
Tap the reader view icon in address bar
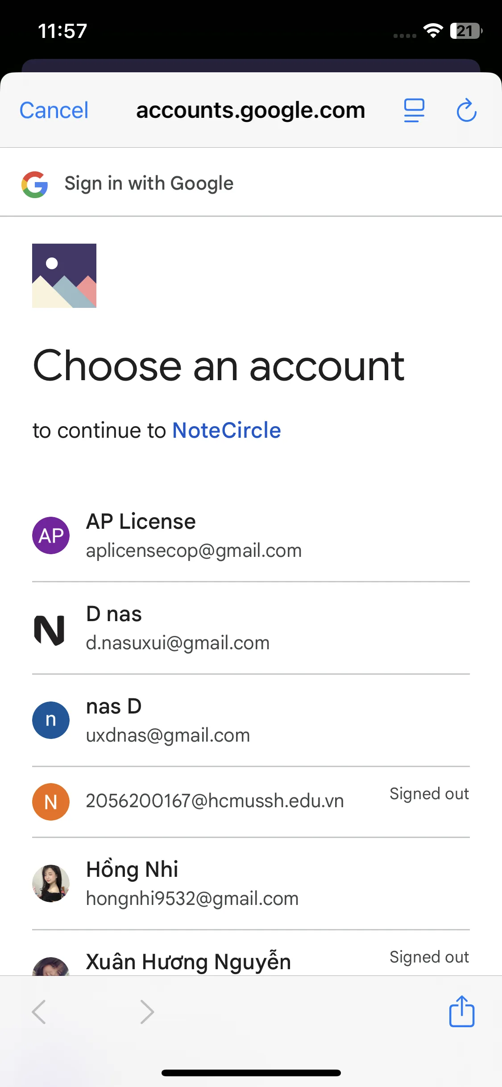click(x=414, y=111)
